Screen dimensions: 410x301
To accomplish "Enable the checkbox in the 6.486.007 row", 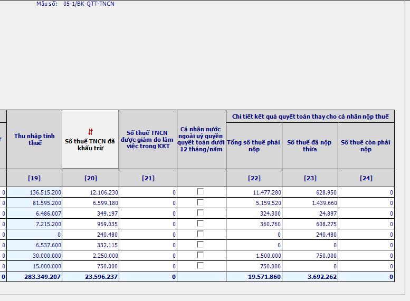I will (x=201, y=213).
